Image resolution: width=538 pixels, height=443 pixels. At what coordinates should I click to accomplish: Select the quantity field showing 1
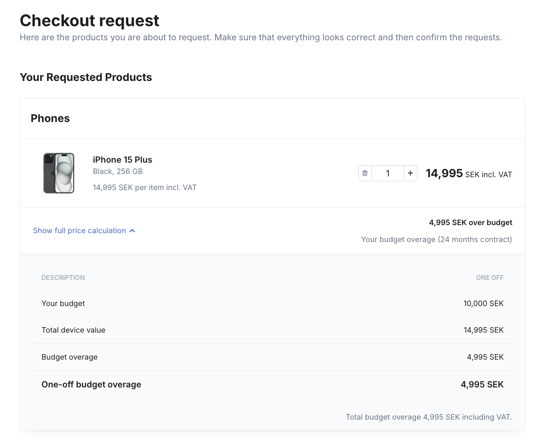[x=388, y=173]
